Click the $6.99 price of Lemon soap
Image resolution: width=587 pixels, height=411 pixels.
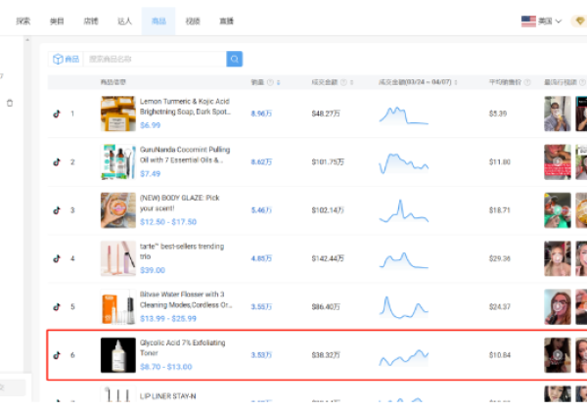150,125
